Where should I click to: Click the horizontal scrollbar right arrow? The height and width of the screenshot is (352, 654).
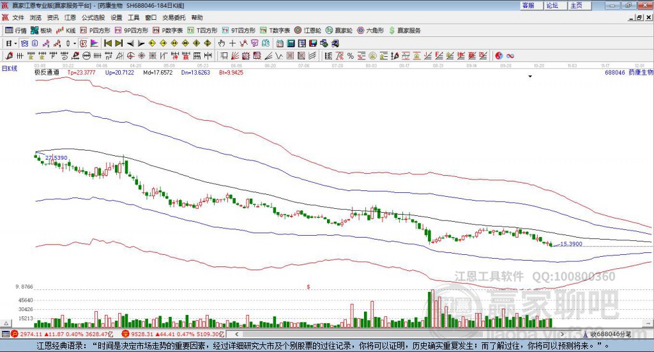tap(562, 334)
